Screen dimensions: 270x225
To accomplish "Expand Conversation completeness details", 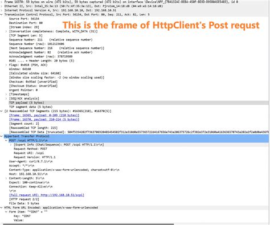I will coord(6,31).
